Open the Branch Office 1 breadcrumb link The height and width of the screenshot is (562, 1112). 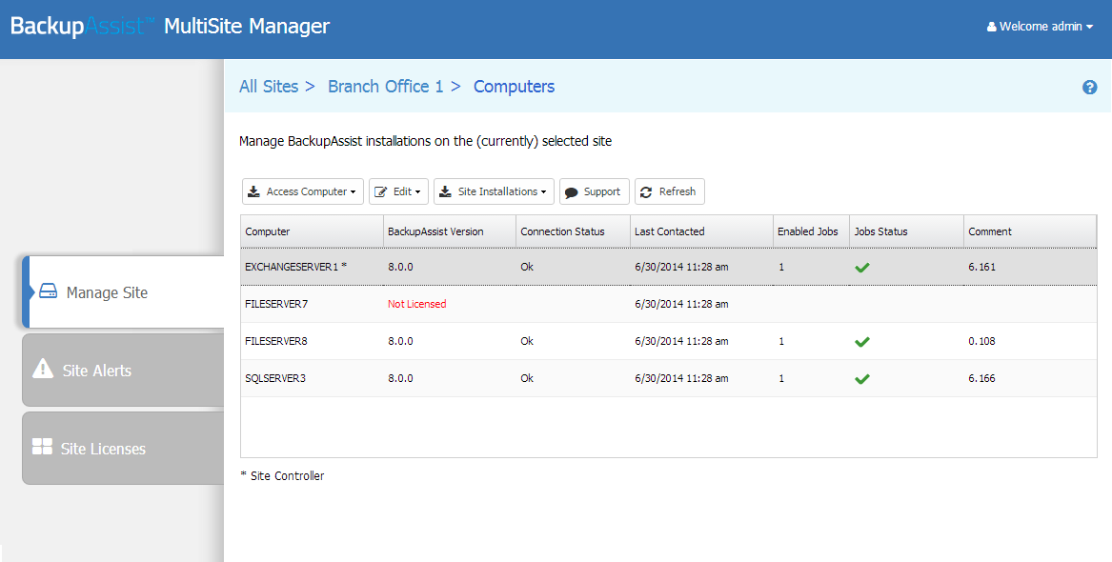[x=385, y=87]
